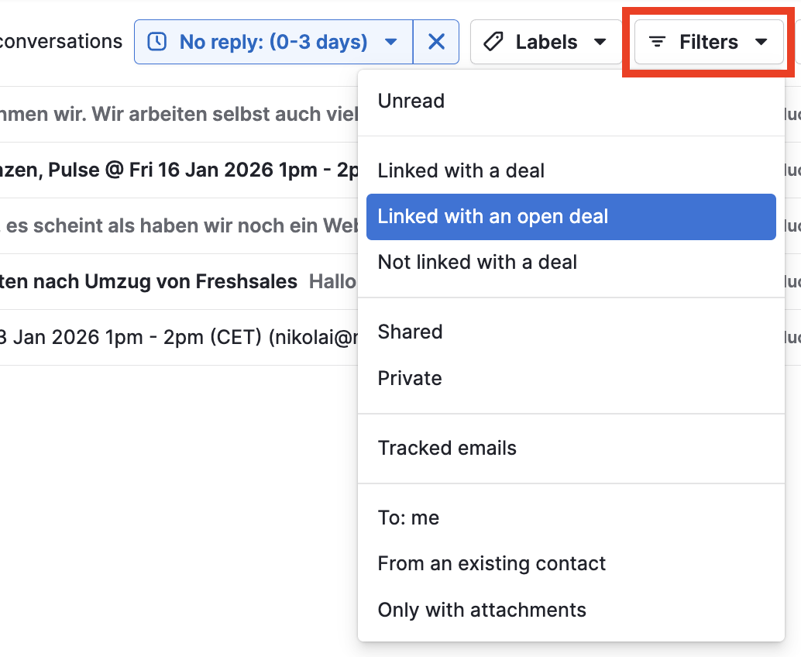
Task: Open the Labels dropdown
Action: pos(546,42)
